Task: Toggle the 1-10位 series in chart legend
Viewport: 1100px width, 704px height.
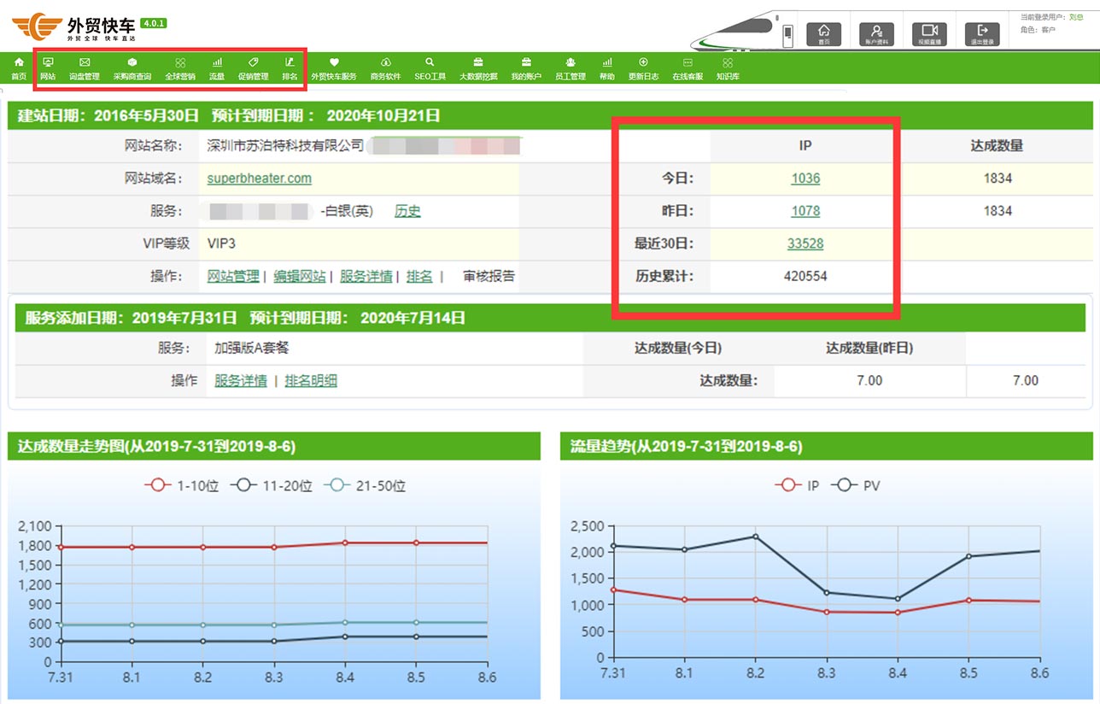Action: pos(182,485)
